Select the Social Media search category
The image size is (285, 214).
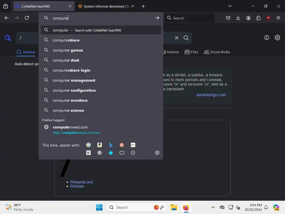coord(217,52)
